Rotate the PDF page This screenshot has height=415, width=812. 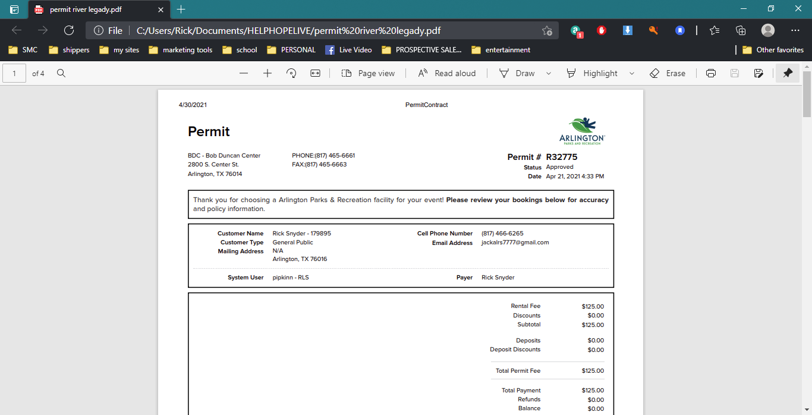click(291, 73)
